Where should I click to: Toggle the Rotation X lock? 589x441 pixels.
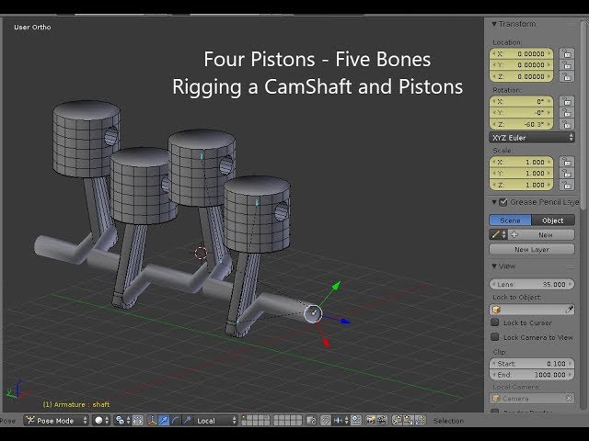point(567,101)
